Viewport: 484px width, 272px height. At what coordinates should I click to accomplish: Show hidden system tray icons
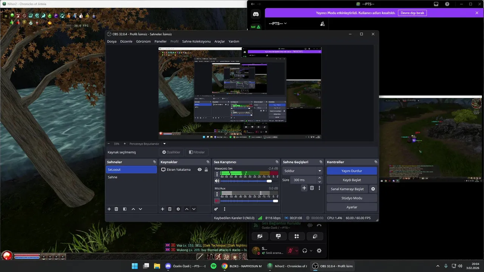(438, 266)
